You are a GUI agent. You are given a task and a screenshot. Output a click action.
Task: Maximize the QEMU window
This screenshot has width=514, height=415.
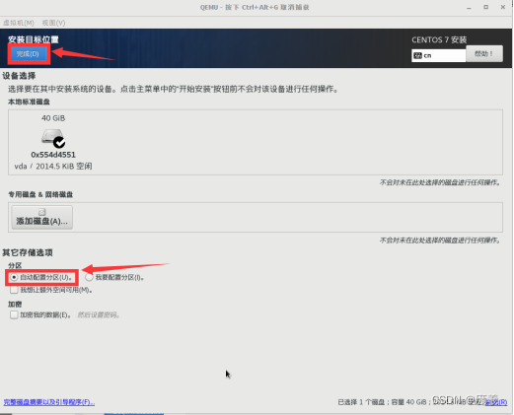click(x=486, y=7)
